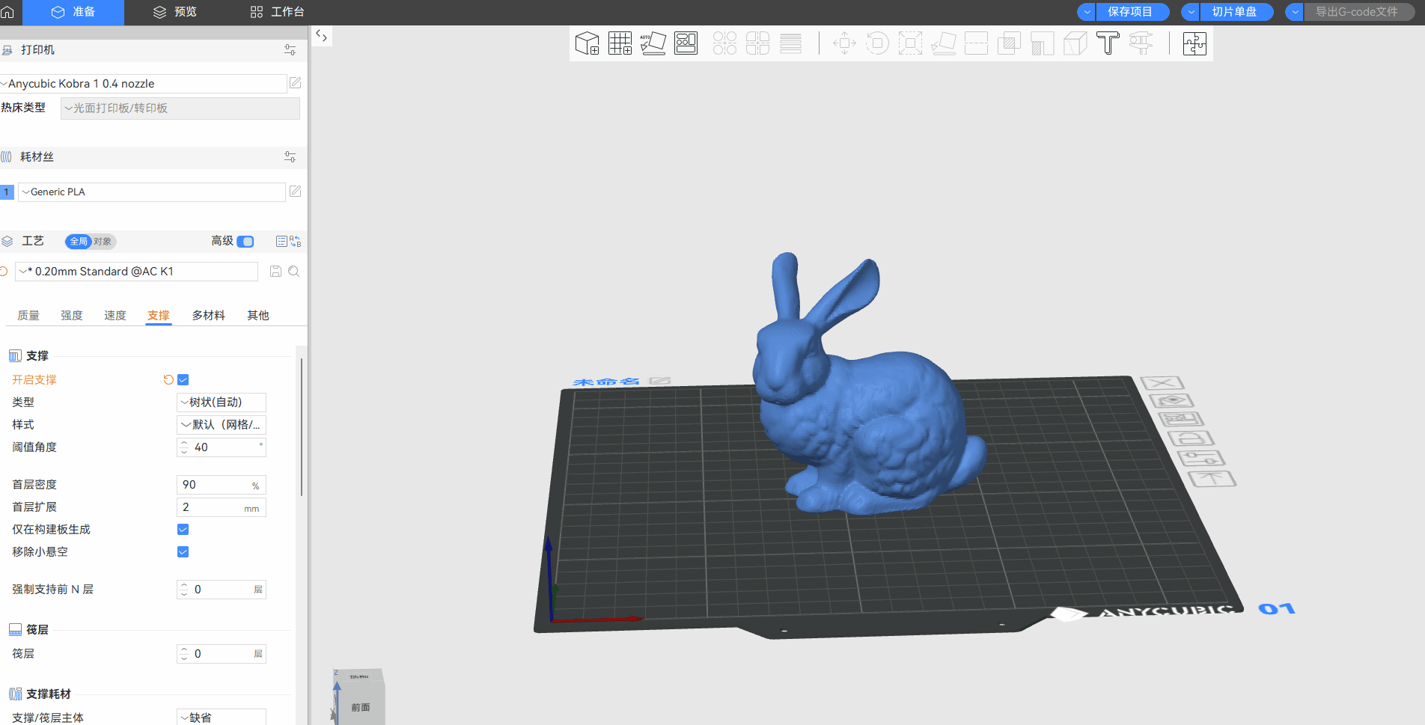This screenshot has height=725, width=1425.
Task: Click the Add model cube icon
Action: pyautogui.click(x=587, y=43)
